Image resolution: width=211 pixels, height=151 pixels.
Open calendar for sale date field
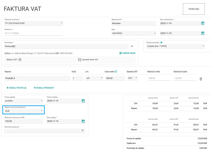pyautogui.click(x=203, y=33)
